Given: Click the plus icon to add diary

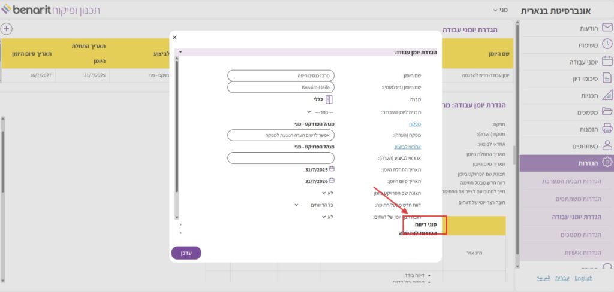Looking at the screenshot, I should click(x=7, y=28).
